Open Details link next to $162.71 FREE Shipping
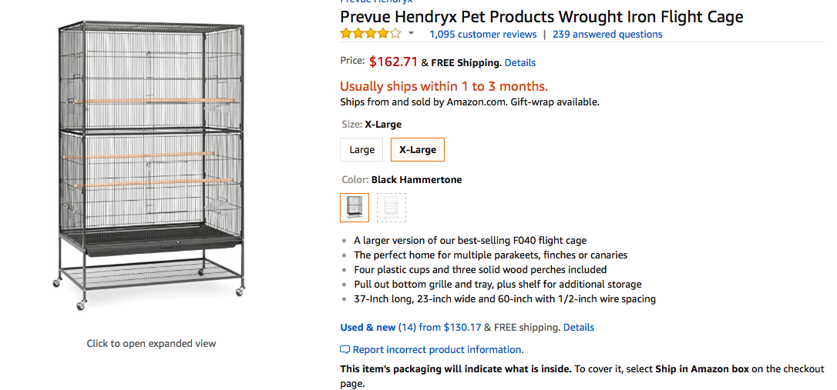 pyautogui.click(x=520, y=63)
